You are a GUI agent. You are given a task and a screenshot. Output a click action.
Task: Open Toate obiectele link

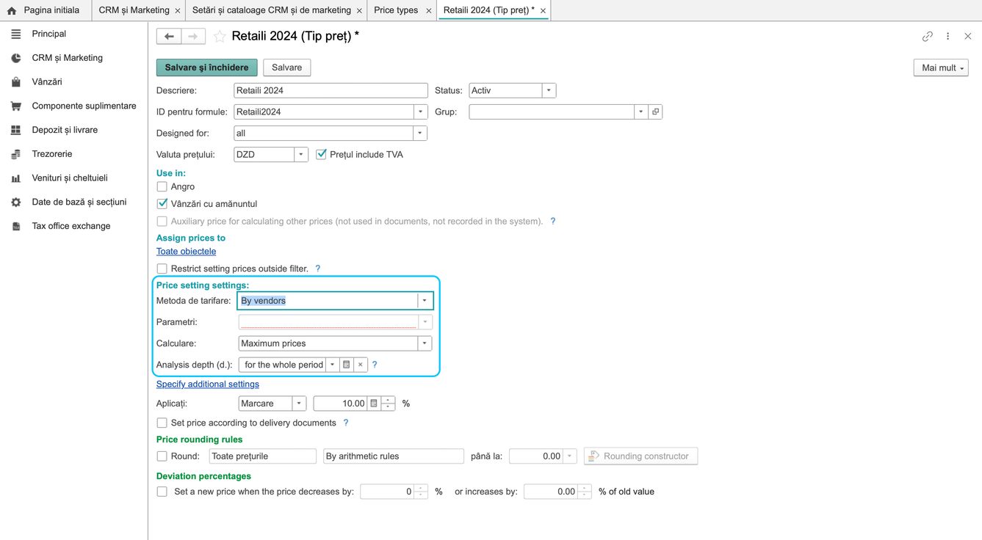(x=186, y=251)
